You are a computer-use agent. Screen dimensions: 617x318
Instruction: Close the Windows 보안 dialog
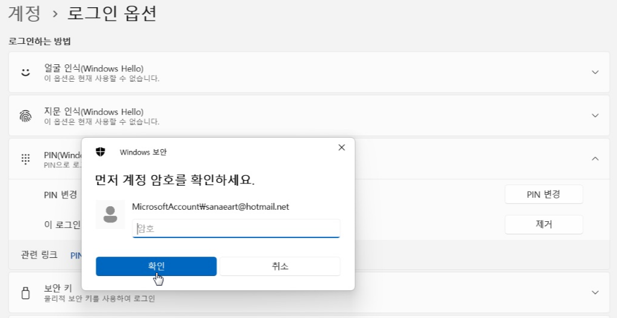click(x=341, y=147)
